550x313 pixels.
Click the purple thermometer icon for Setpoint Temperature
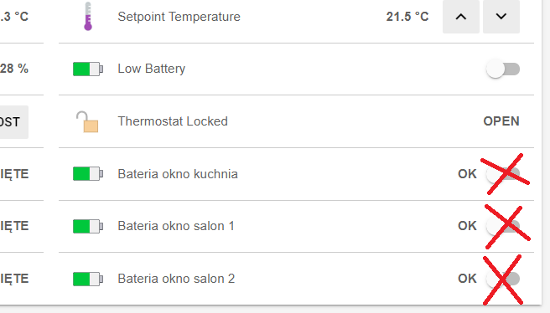coord(88,16)
